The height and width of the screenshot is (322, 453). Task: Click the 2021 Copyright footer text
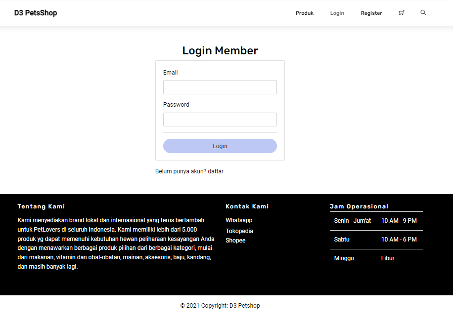point(220,305)
